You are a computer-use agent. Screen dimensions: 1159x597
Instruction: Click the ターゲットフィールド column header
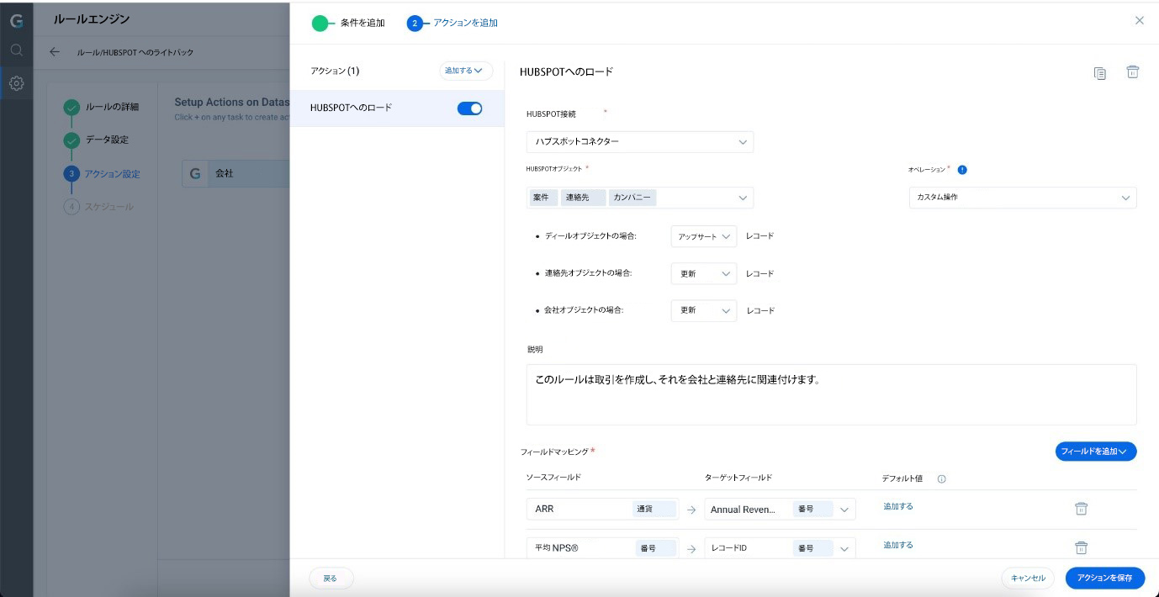[x=738, y=478]
